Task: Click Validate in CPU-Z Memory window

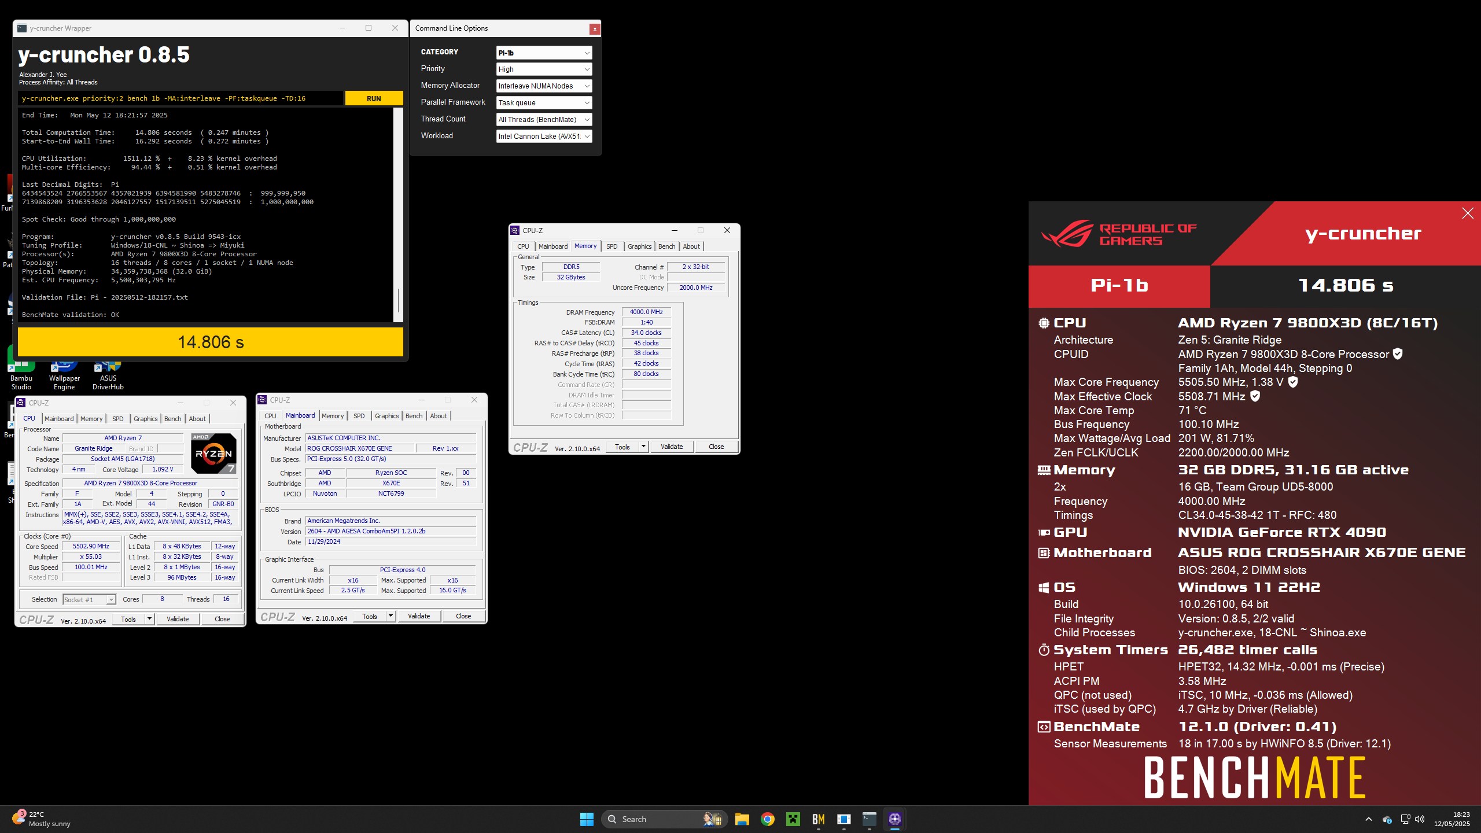Action: point(672,447)
